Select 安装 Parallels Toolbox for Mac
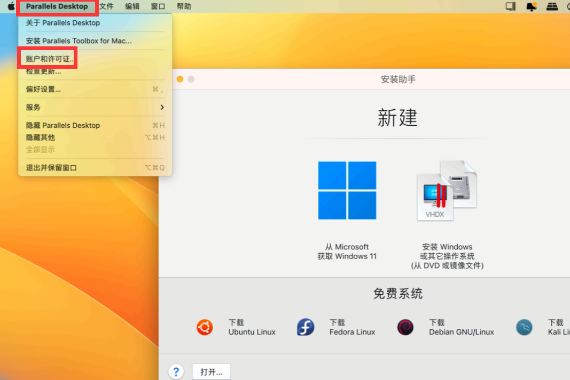This screenshot has height=380, width=570. (x=79, y=41)
